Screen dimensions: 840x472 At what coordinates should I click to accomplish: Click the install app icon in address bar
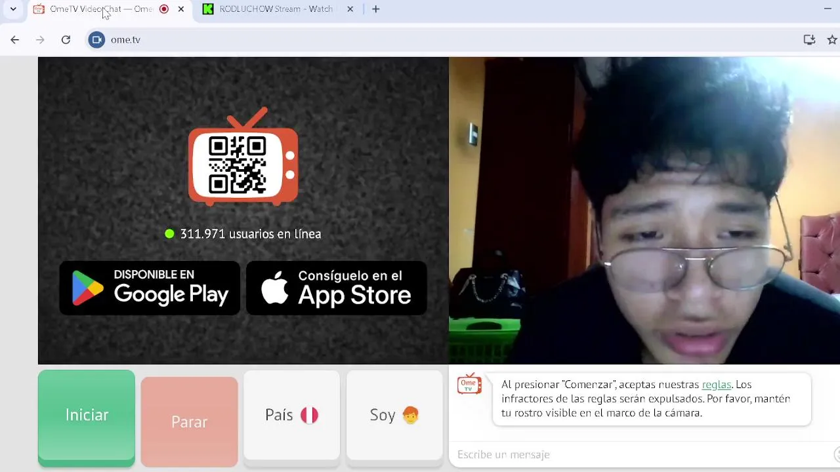(809, 40)
